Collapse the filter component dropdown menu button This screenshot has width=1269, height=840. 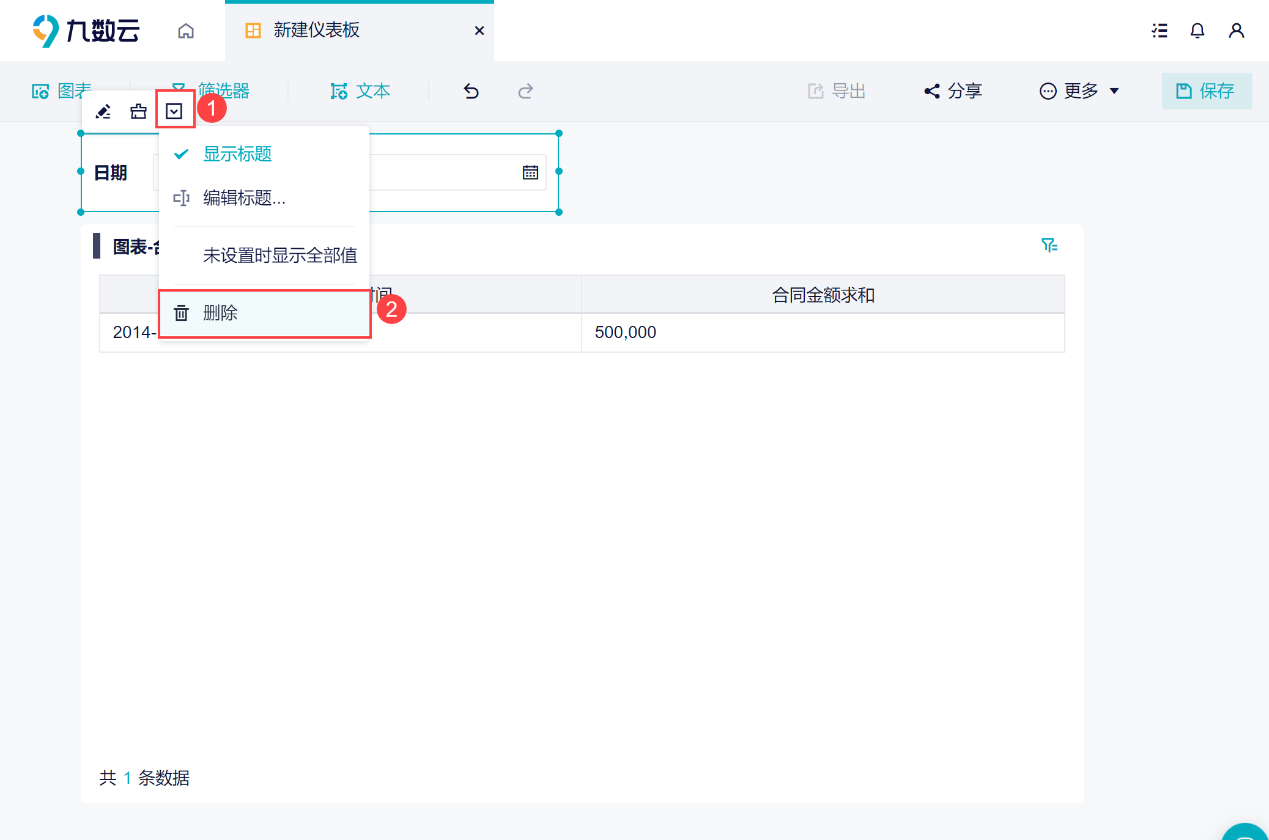click(174, 111)
